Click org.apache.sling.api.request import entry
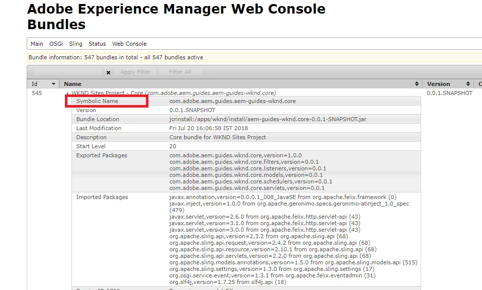482x290 pixels. click(x=270, y=243)
